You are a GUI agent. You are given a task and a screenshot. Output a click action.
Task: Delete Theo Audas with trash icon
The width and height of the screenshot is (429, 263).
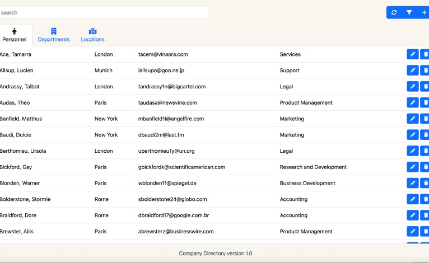coord(425,103)
